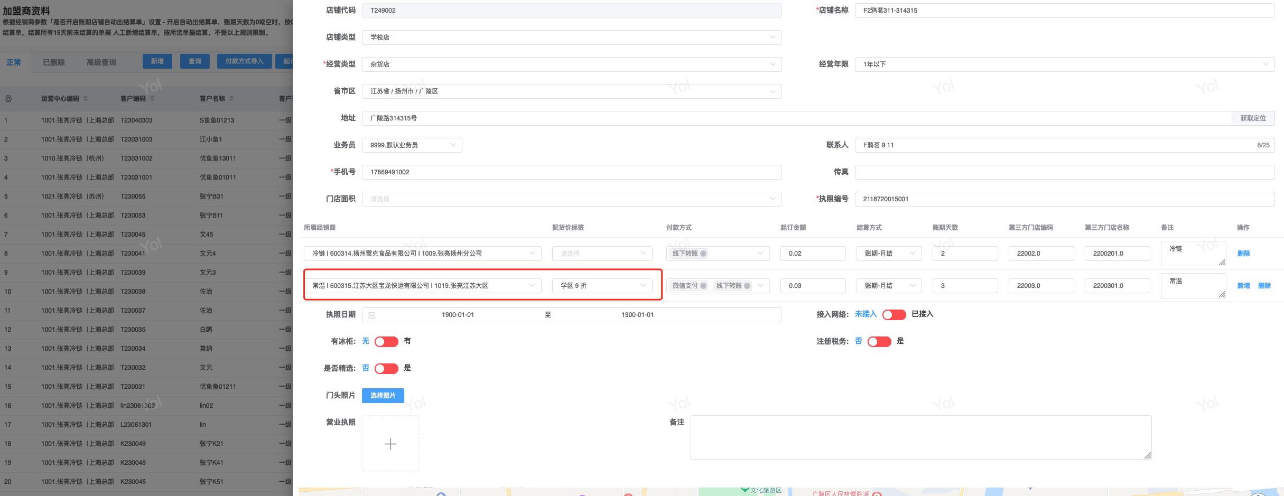This screenshot has width=1284, height=496.
Task: Open the 门店面积 dropdown
Action: tap(572, 199)
